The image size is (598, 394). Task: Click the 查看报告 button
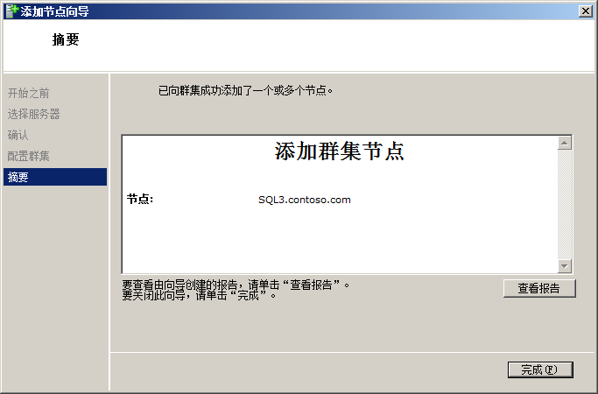[x=539, y=288]
